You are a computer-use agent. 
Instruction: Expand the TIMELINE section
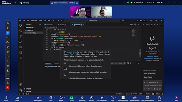coord(28,91)
